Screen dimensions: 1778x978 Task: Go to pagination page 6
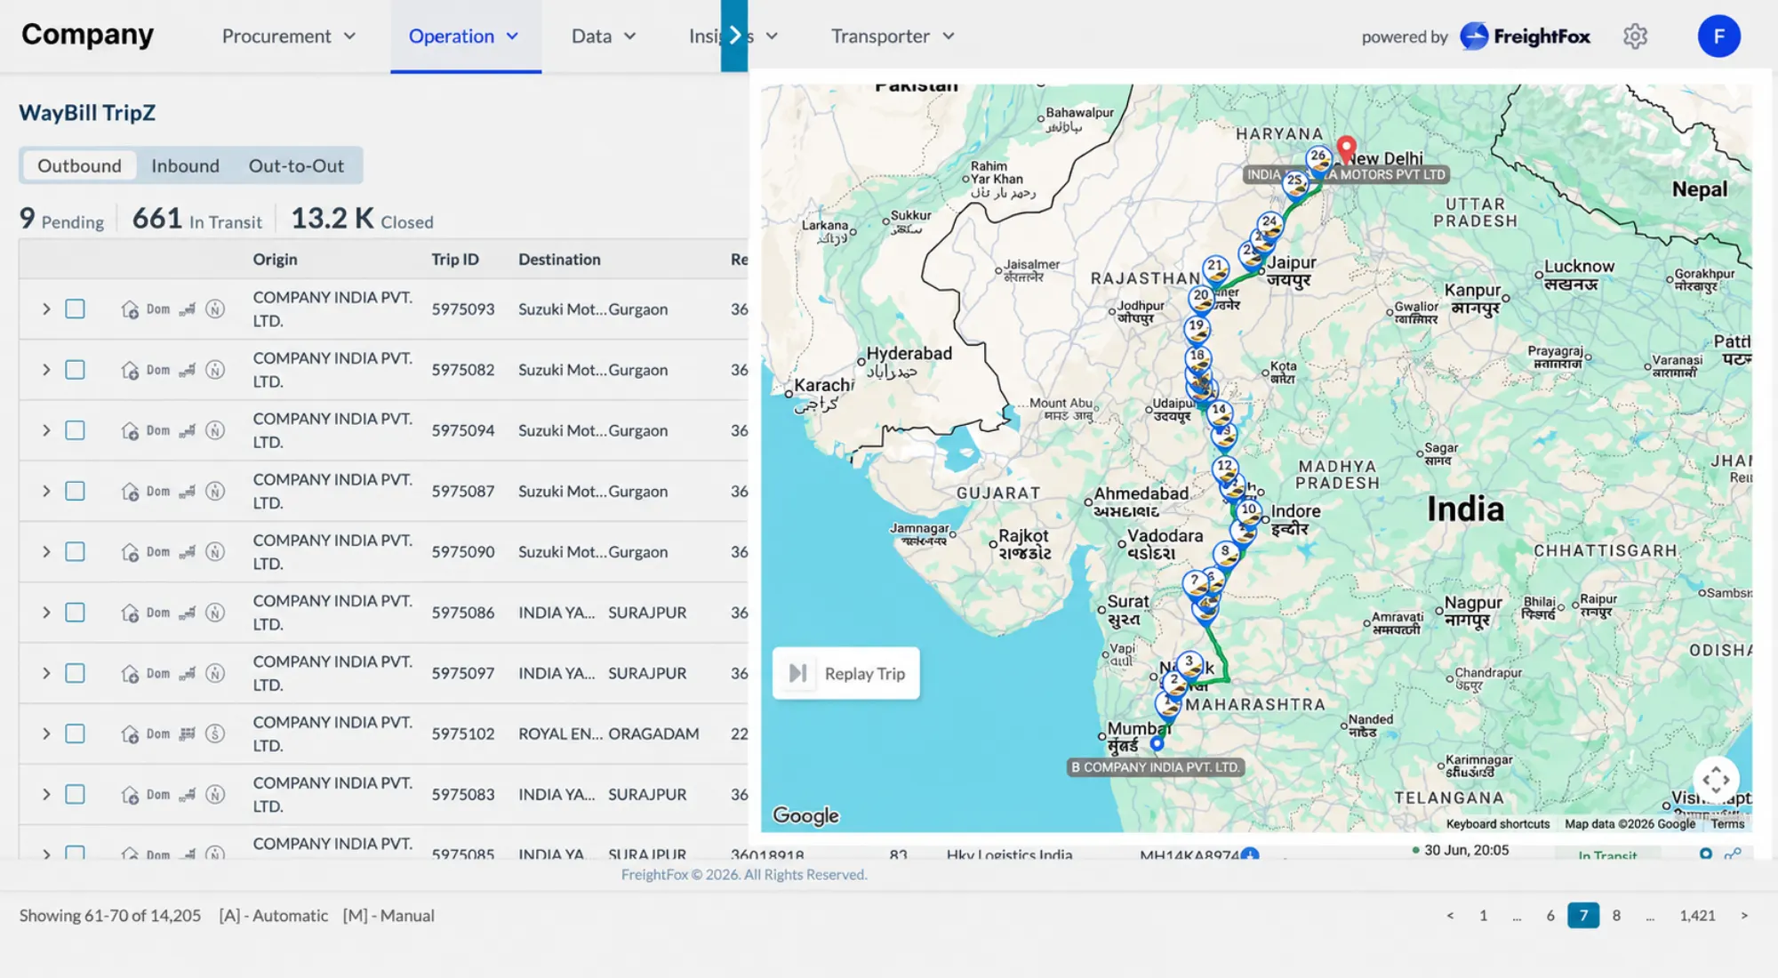pyautogui.click(x=1550, y=916)
